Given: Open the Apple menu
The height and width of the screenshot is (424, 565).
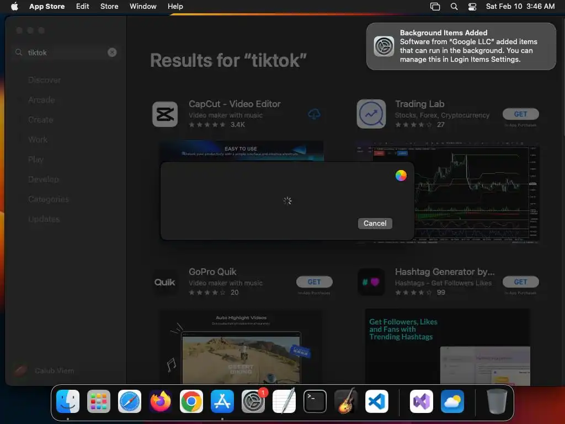Looking at the screenshot, I should coord(14,6).
